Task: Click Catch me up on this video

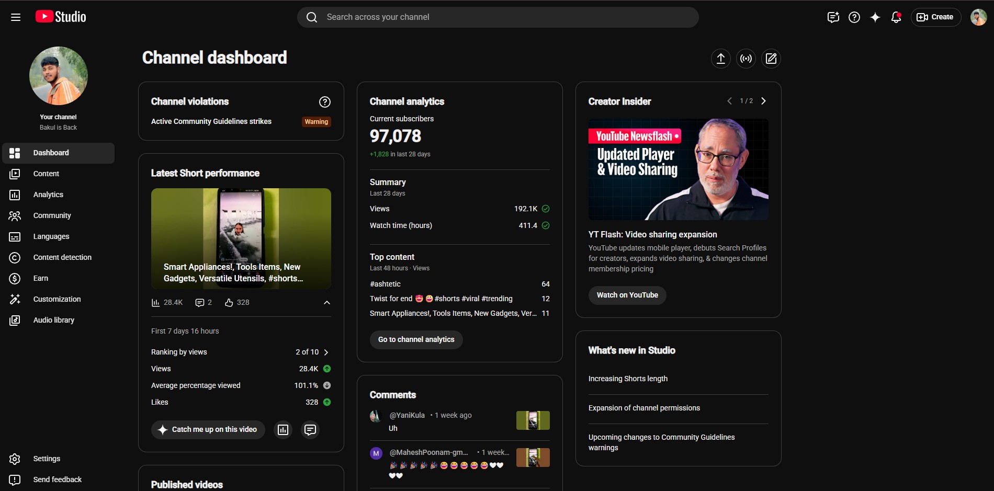Action: pyautogui.click(x=208, y=430)
